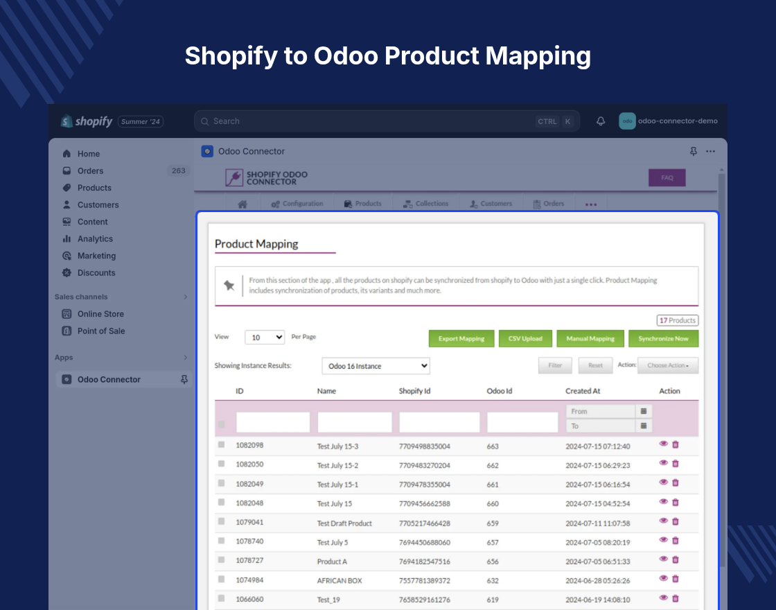The width and height of the screenshot is (776, 610).
Task: Open the To date calendar picker
Action: (644, 426)
